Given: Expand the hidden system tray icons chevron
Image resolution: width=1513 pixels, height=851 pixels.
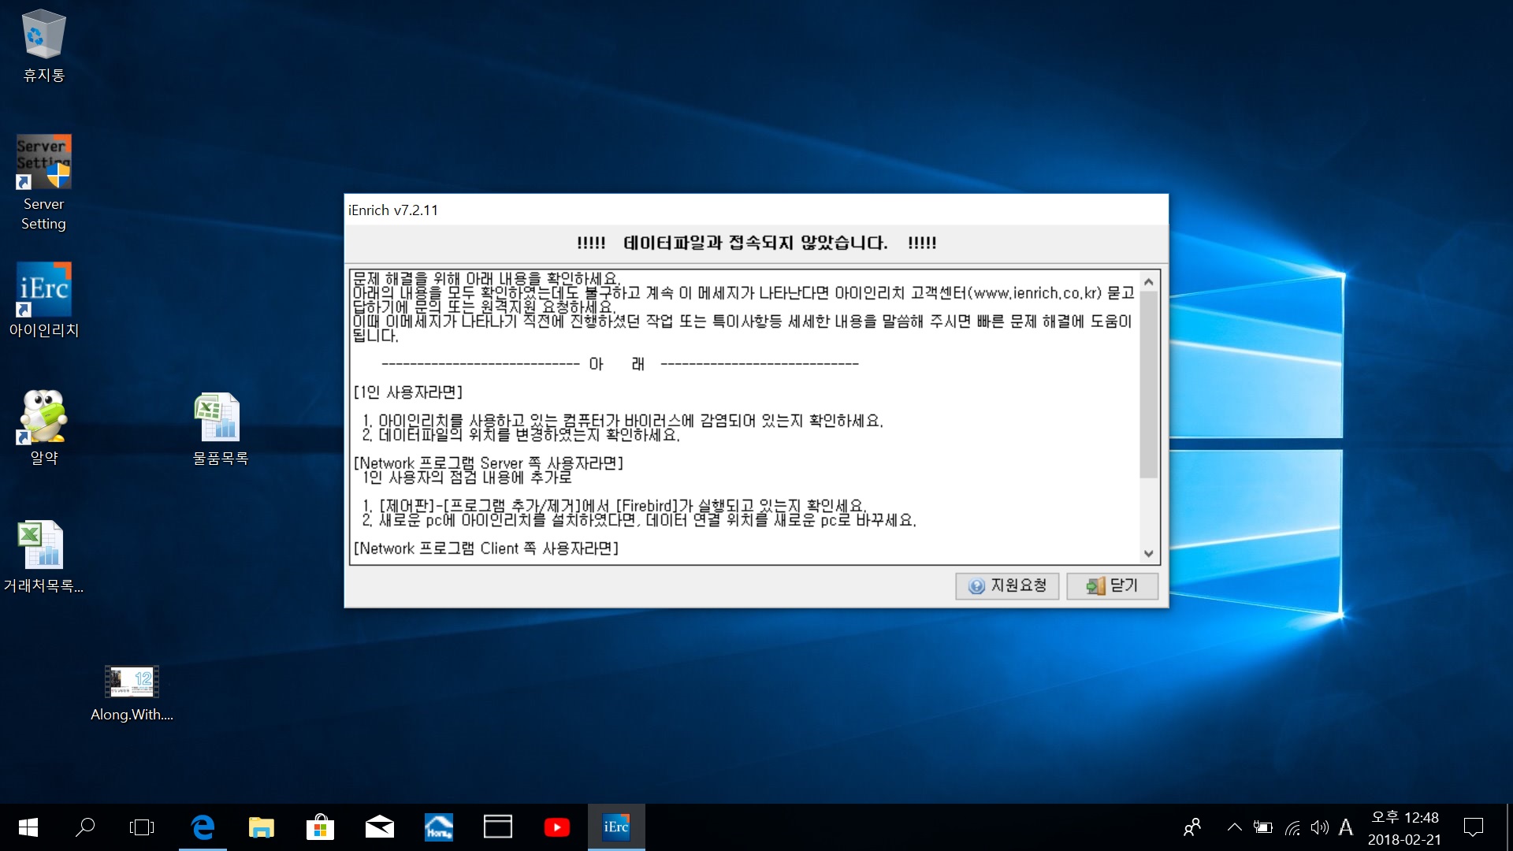Looking at the screenshot, I should point(1234,827).
